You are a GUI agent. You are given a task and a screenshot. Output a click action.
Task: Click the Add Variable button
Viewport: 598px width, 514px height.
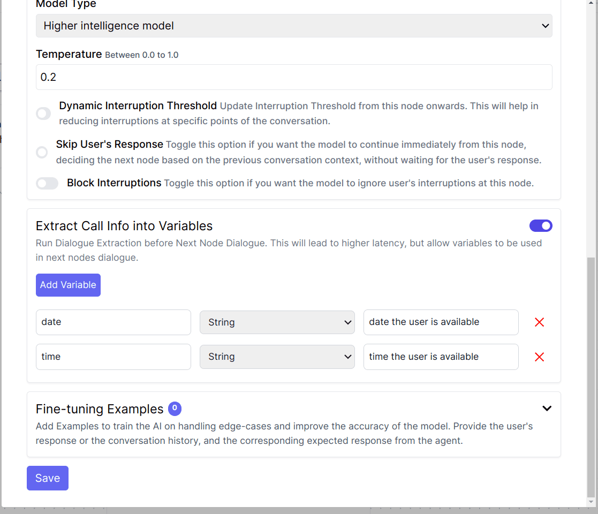pyautogui.click(x=69, y=285)
